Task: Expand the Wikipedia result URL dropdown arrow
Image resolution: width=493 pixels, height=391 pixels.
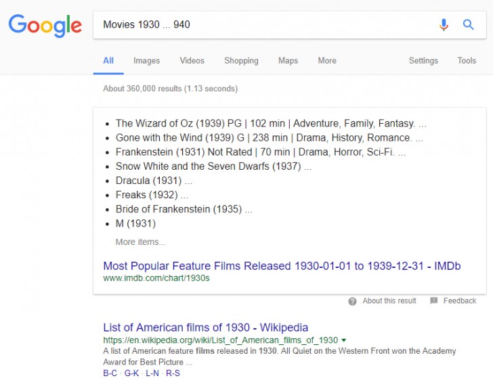Action: pyautogui.click(x=344, y=340)
